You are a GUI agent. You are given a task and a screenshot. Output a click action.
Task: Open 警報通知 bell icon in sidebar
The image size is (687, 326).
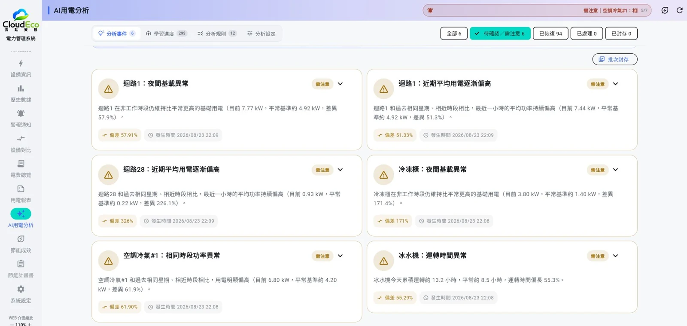(21, 113)
